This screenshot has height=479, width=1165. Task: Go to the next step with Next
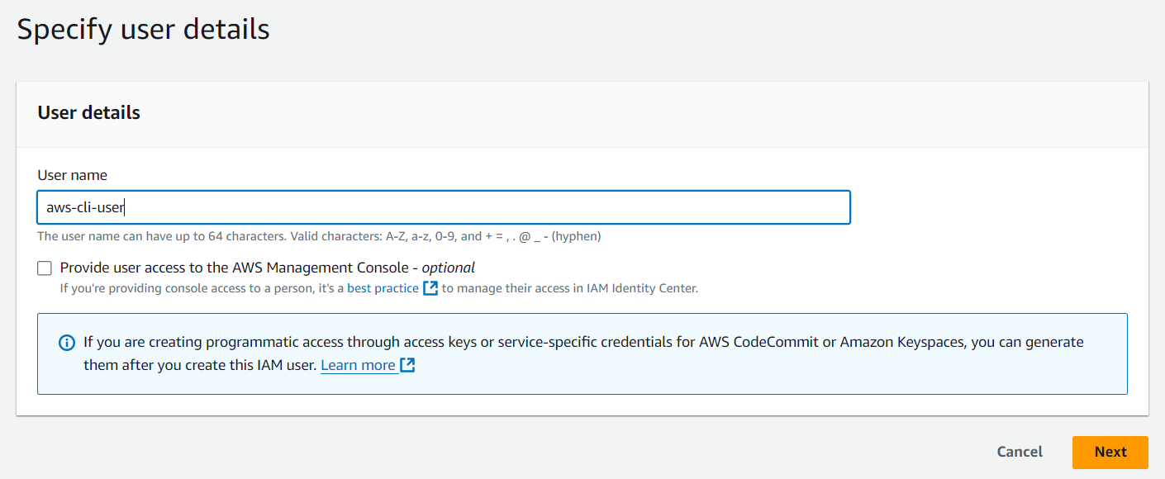coord(1110,452)
